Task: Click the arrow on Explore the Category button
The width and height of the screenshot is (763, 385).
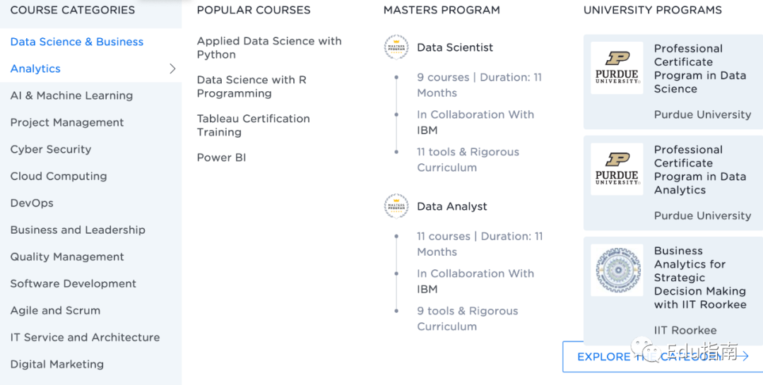Action: click(743, 357)
